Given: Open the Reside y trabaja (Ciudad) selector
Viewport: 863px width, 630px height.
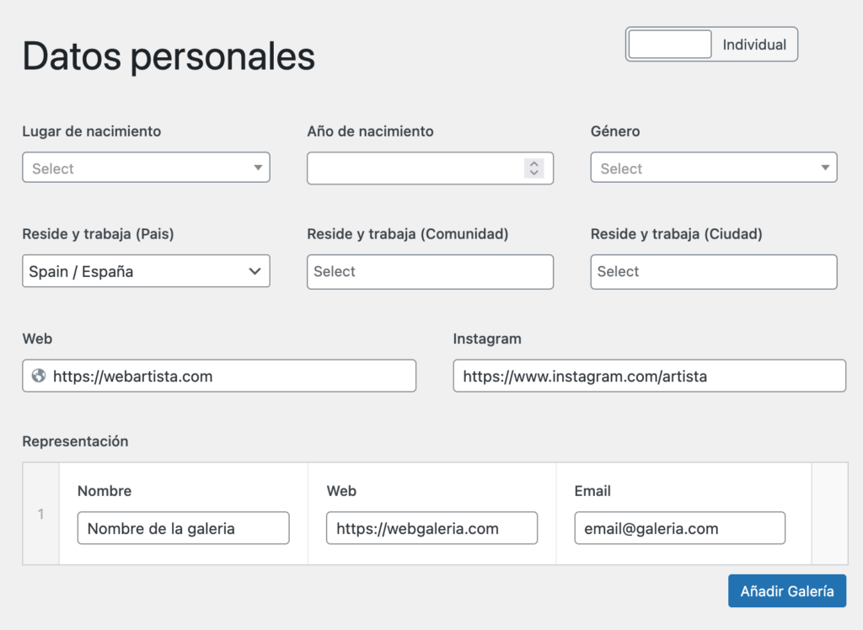Looking at the screenshot, I should tap(714, 271).
